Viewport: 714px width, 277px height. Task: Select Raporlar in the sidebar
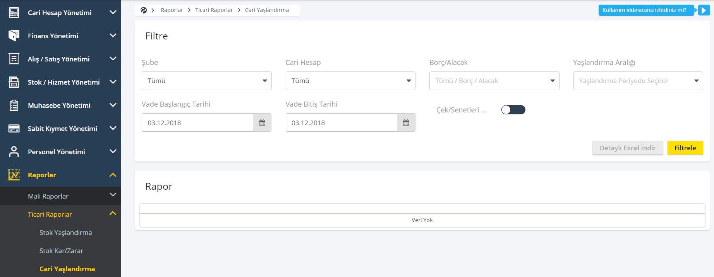pyautogui.click(x=42, y=175)
